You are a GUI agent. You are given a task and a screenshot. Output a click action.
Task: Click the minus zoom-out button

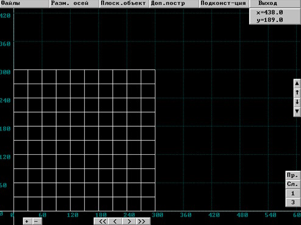37,221
